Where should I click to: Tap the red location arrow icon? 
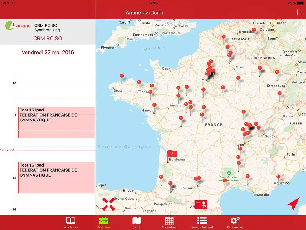(x=294, y=204)
